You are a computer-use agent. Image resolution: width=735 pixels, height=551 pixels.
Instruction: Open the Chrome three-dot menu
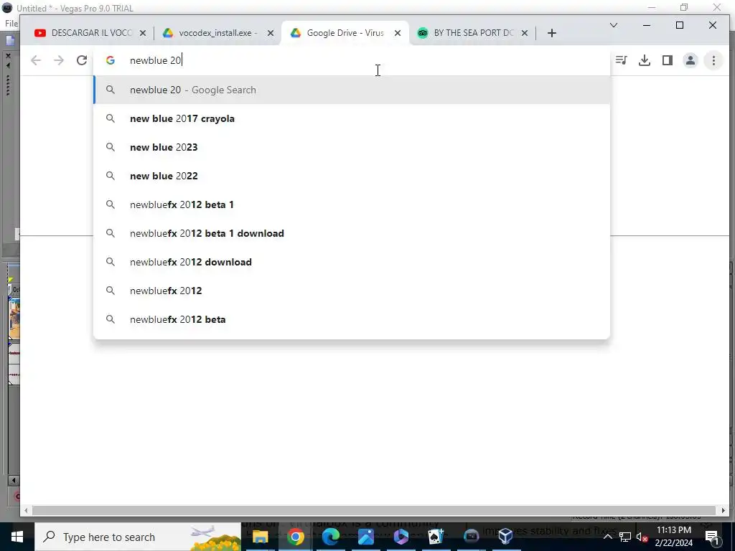pyautogui.click(x=713, y=60)
